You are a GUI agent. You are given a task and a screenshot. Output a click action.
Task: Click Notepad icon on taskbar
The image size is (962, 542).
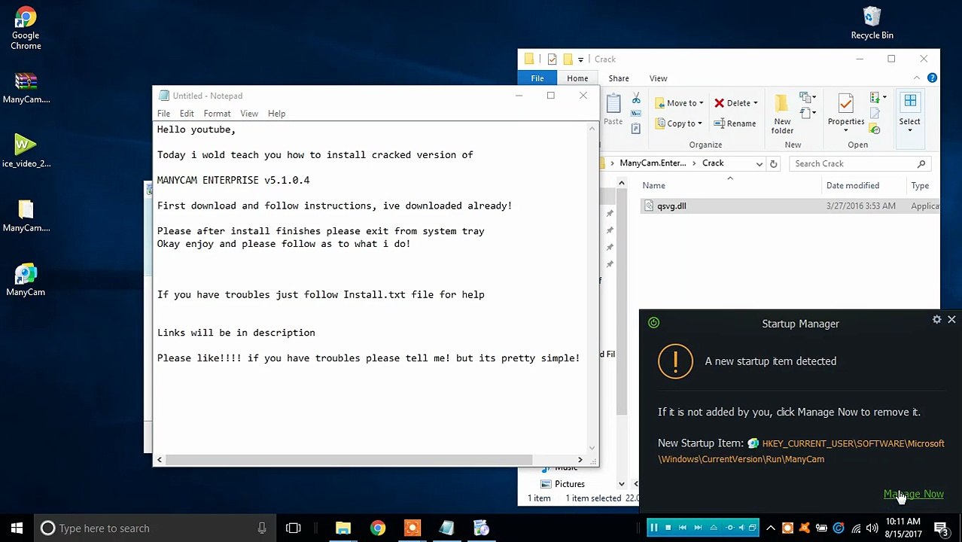[447, 528]
